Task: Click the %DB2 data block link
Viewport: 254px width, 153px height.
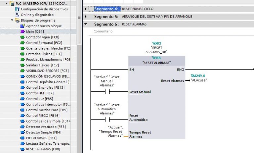Action: 156,43
